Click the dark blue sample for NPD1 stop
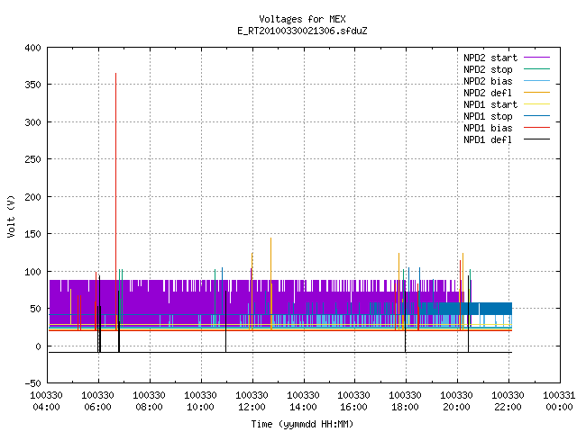This screenshot has height=432, width=577. tap(536, 116)
